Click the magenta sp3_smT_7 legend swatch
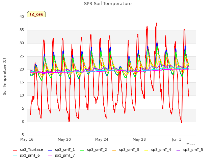Screen dimensions: 216x162 tap(50, 156)
